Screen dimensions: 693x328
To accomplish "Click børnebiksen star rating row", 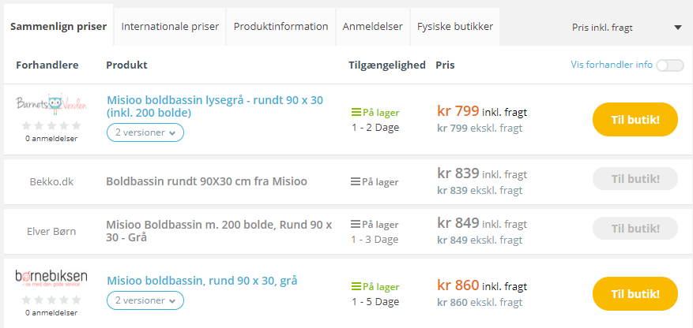I will coord(51,300).
